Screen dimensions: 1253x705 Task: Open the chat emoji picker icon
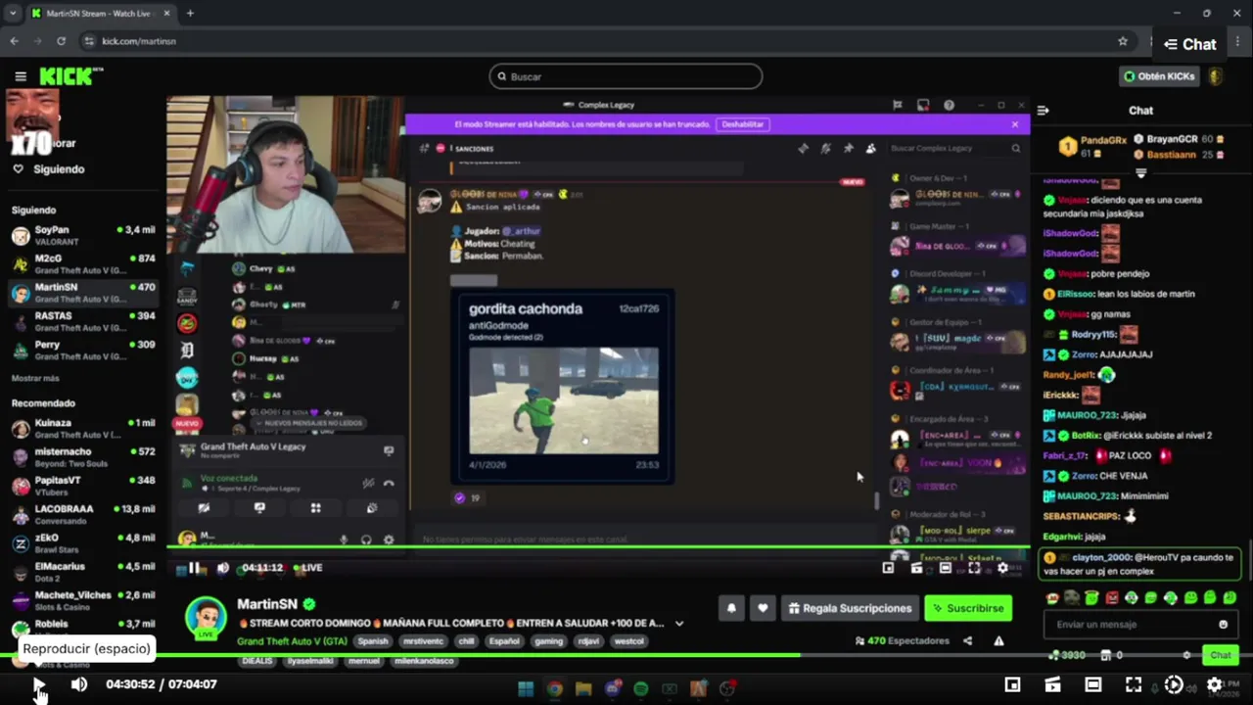(x=1223, y=625)
